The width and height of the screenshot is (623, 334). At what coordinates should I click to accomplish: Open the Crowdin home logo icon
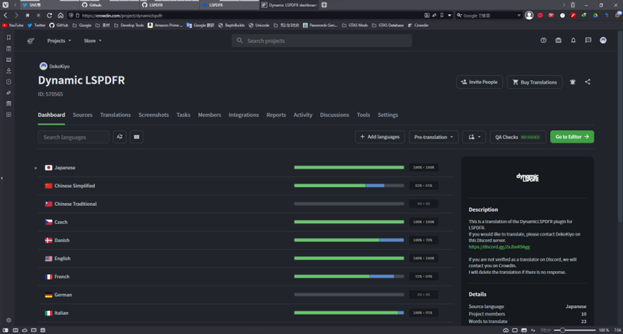point(31,41)
